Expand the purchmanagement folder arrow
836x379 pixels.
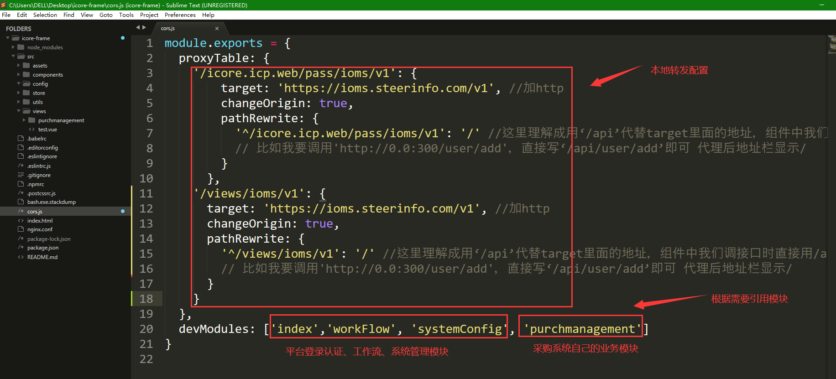(x=24, y=120)
